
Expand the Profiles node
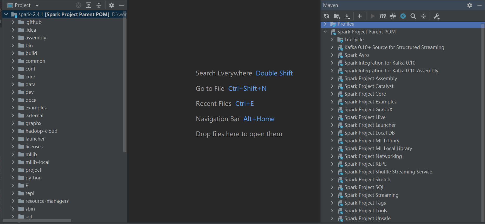tap(325, 24)
